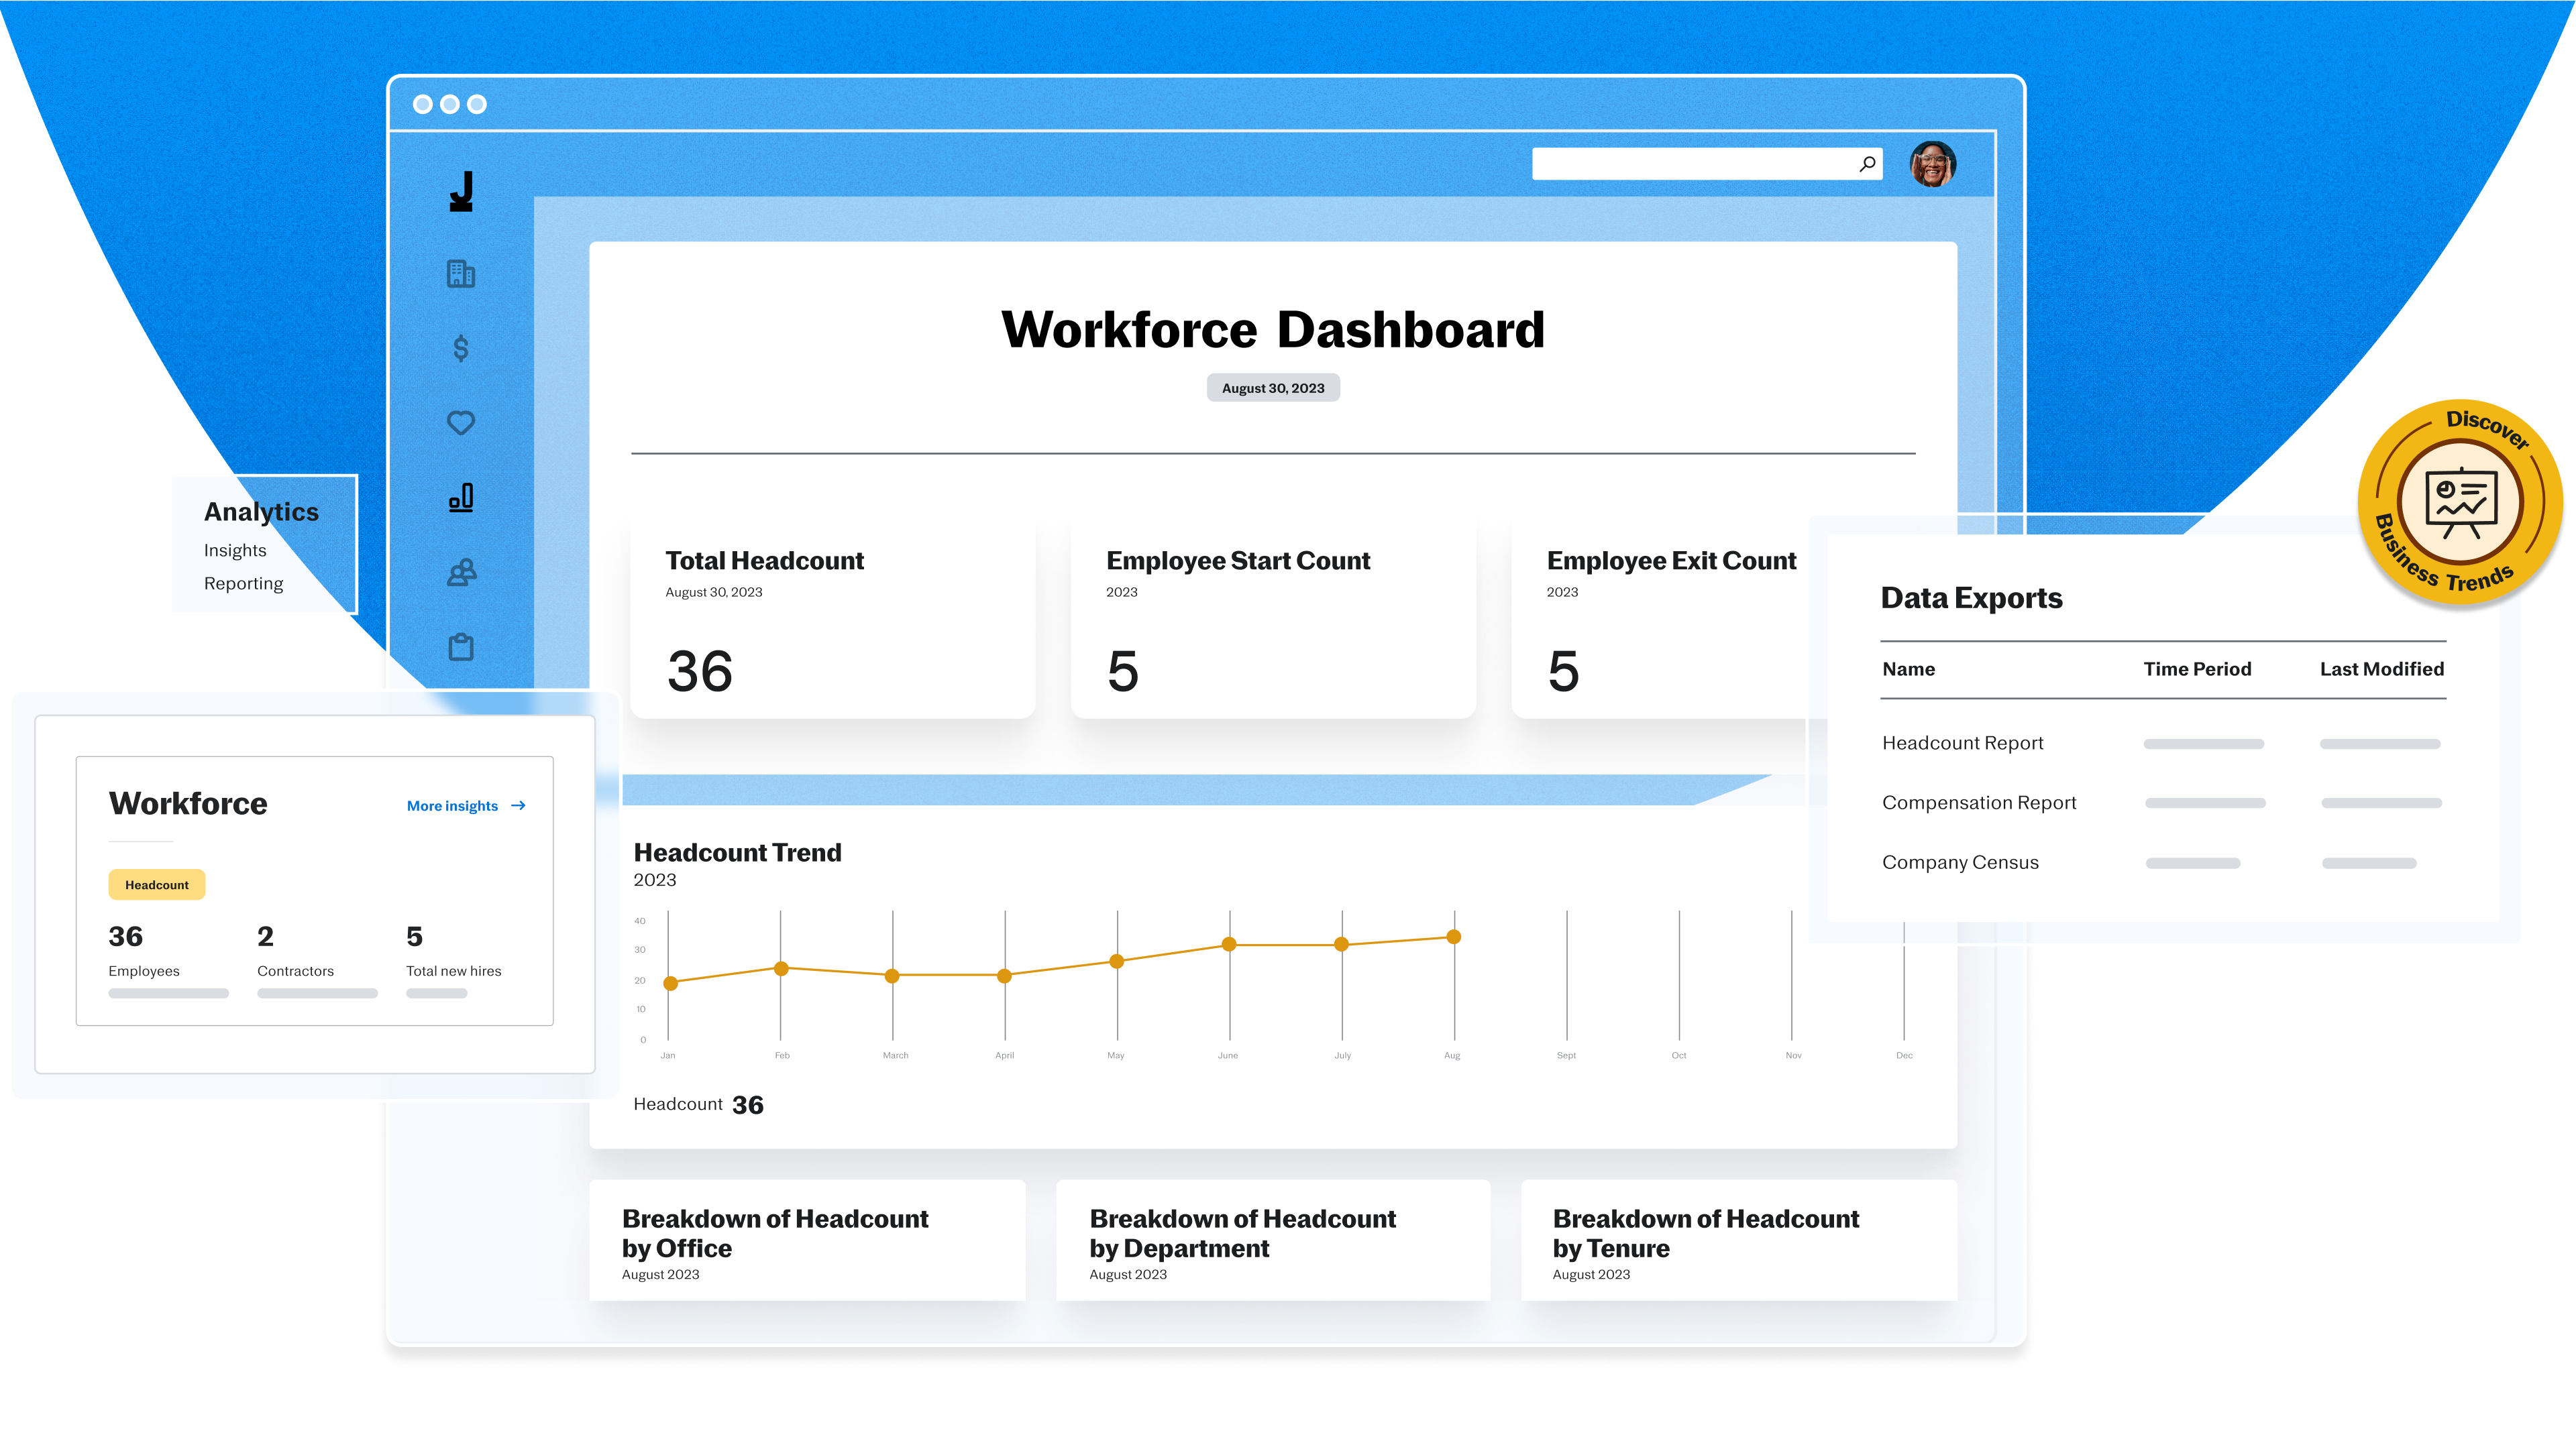This screenshot has width=2576, height=1449.
Task: Select the heart benefits sidebar icon
Action: click(461, 422)
